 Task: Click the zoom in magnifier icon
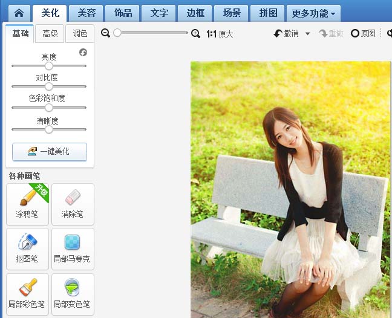[195, 33]
